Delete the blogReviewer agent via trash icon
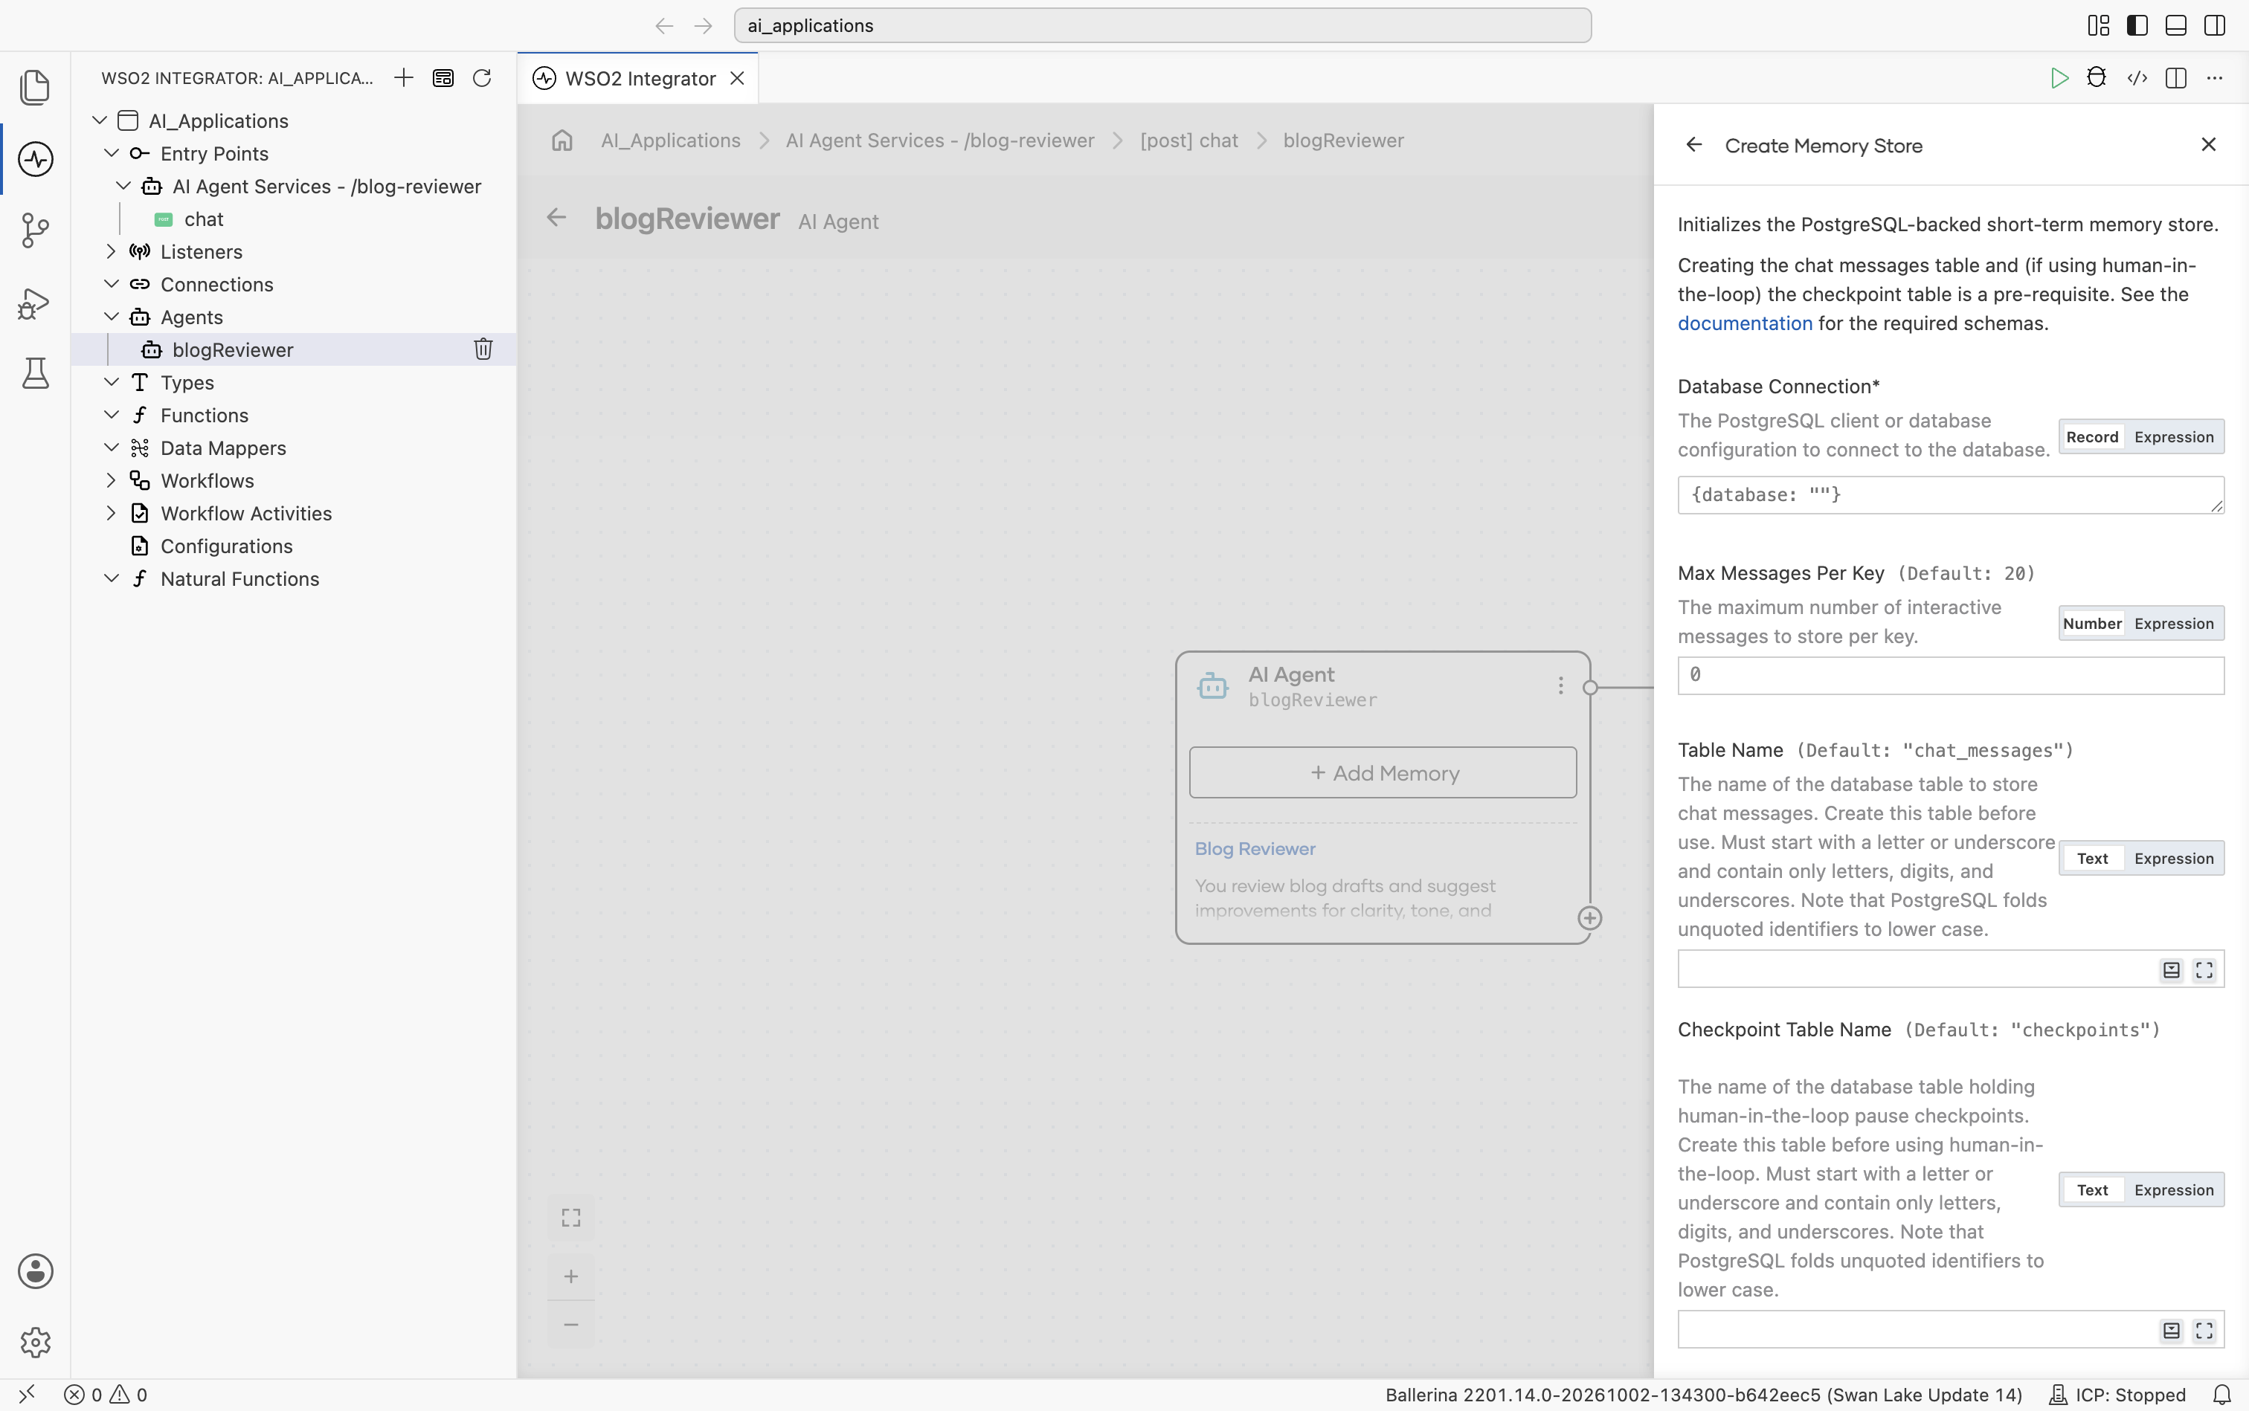The width and height of the screenshot is (2249, 1411). click(483, 349)
